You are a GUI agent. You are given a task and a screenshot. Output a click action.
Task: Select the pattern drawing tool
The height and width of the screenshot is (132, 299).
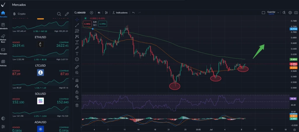tap(77, 37)
